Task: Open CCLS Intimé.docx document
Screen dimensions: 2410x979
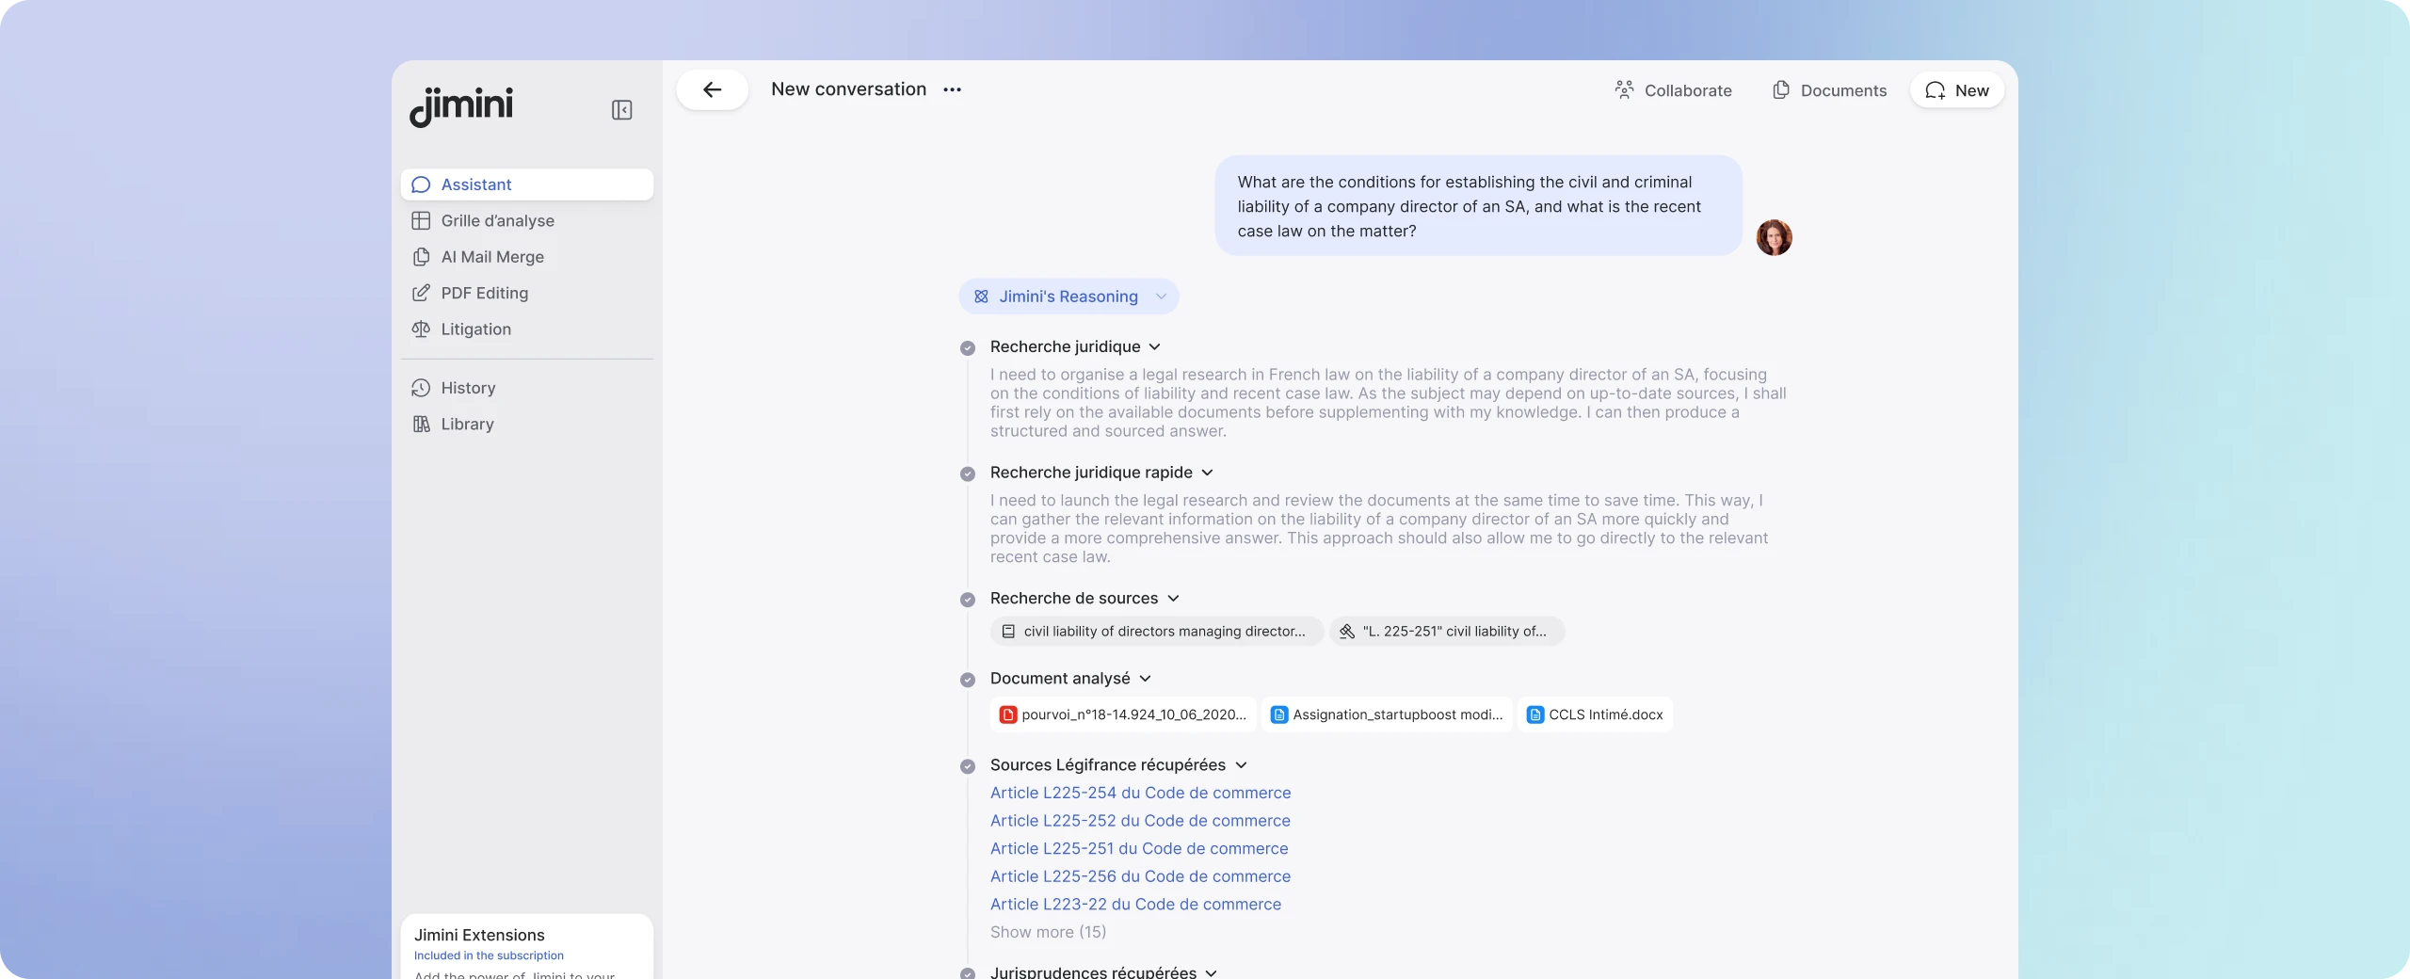Action: pyautogui.click(x=1595, y=714)
